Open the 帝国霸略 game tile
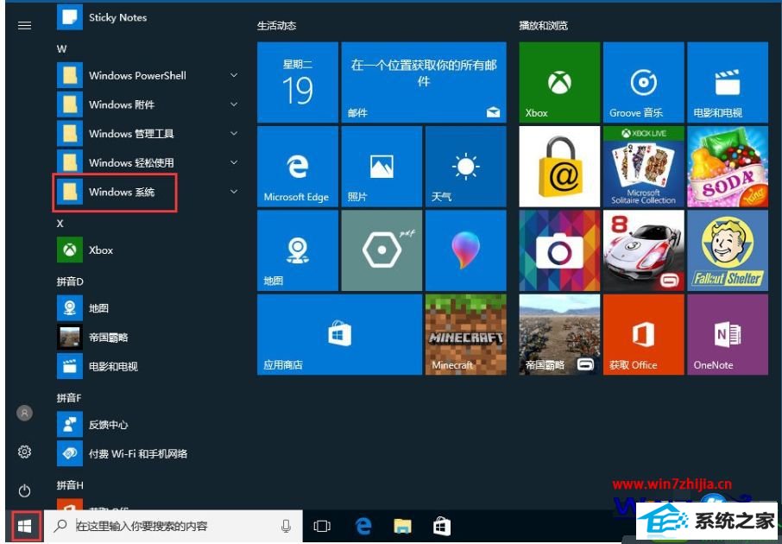The height and width of the screenshot is (544, 782). point(559,334)
